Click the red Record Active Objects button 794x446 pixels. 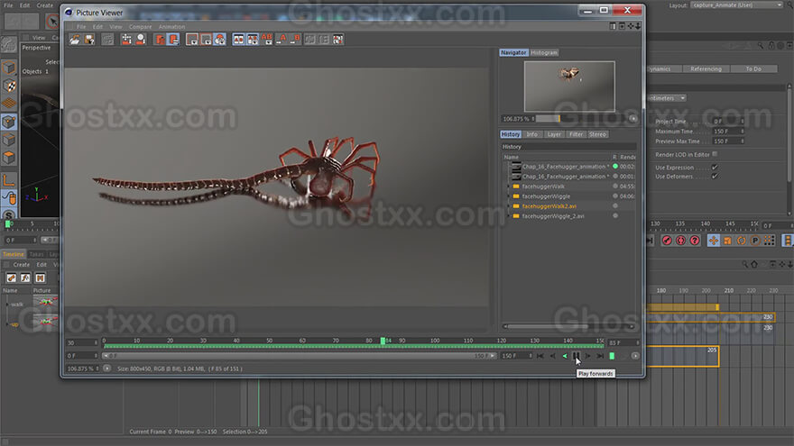(667, 241)
